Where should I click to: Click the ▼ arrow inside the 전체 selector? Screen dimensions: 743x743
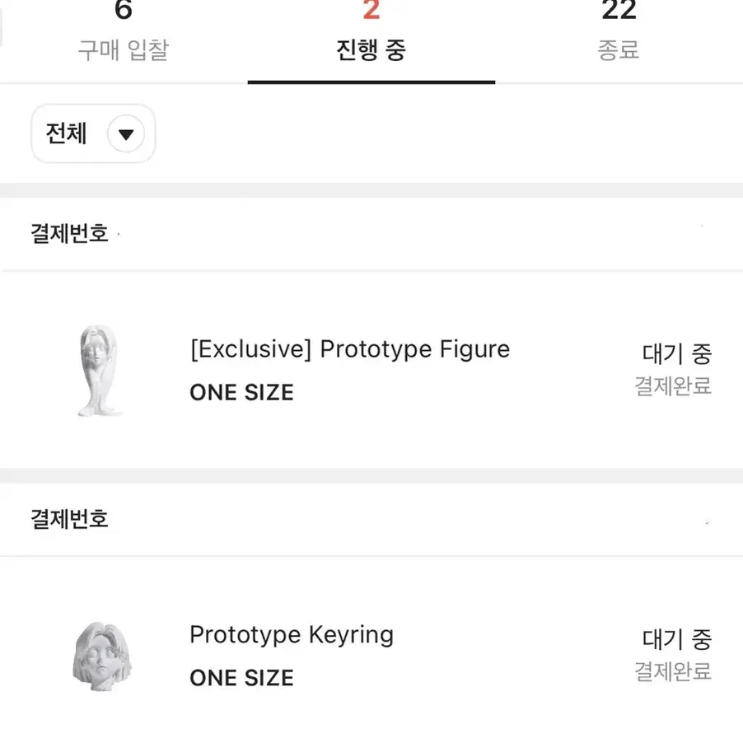[125, 133]
